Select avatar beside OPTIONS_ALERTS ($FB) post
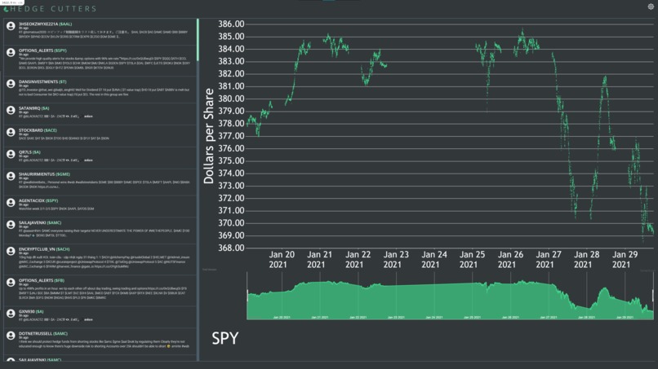The height and width of the screenshot is (369, 658). [11, 283]
